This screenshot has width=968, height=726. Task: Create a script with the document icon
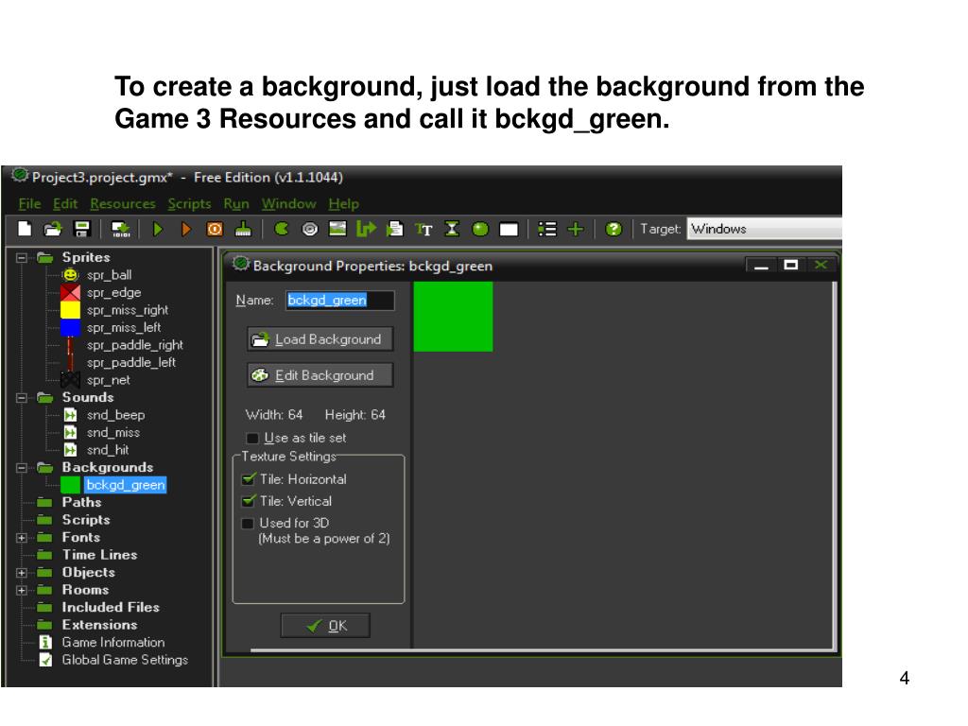tap(394, 229)
